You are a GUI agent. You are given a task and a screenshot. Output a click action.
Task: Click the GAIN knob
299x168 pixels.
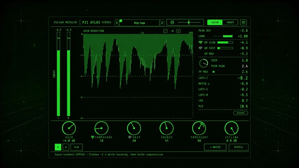click(x=69, y=128)
